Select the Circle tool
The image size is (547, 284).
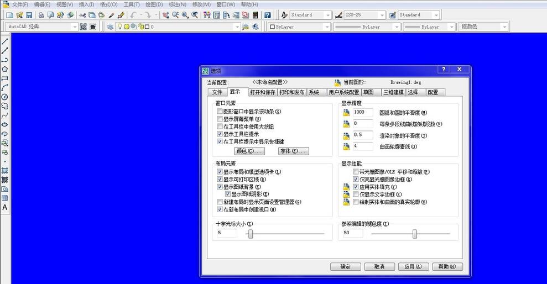click(x=5, y=97)
